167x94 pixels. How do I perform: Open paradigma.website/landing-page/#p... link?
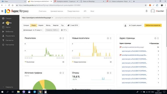click(x=134, y=55)
